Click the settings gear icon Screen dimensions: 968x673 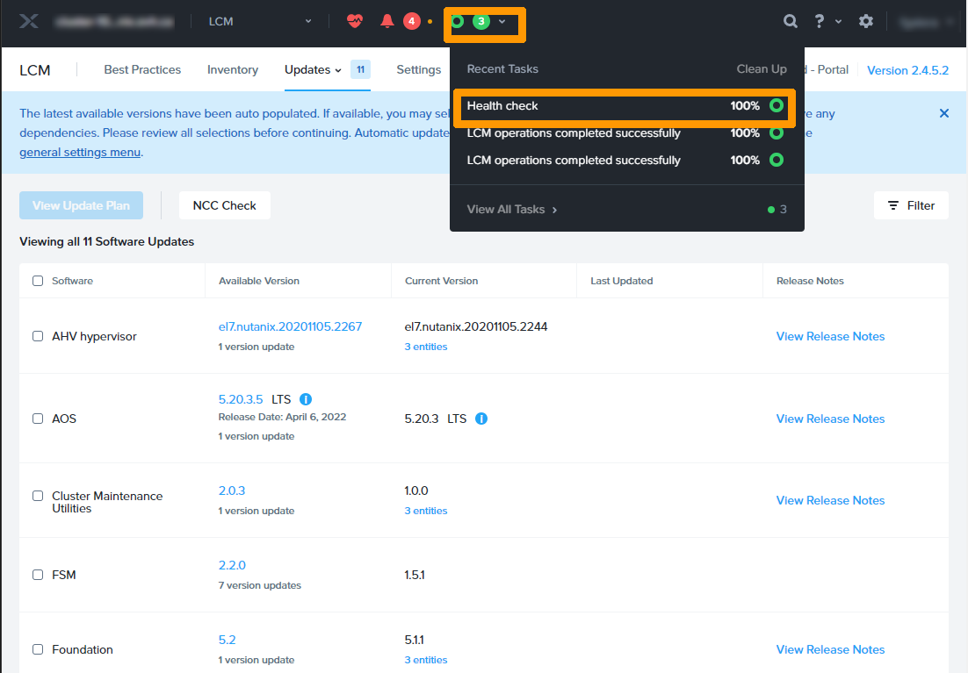[x=866, y=21]
